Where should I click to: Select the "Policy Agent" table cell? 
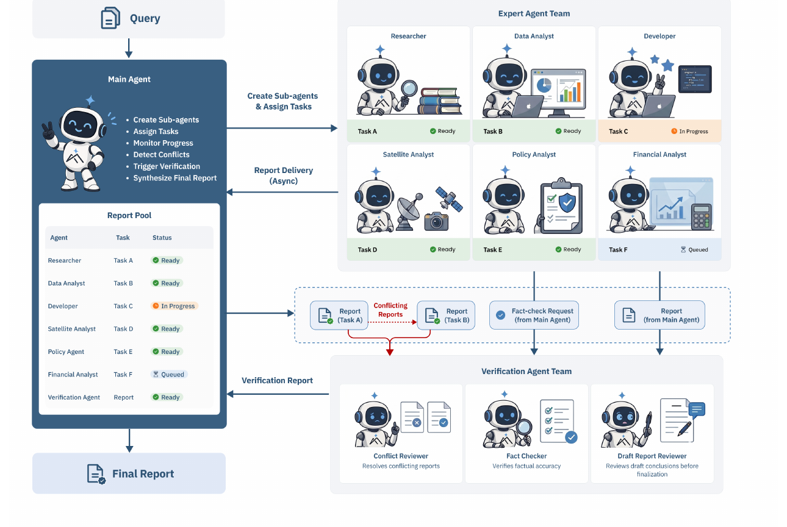66,352
